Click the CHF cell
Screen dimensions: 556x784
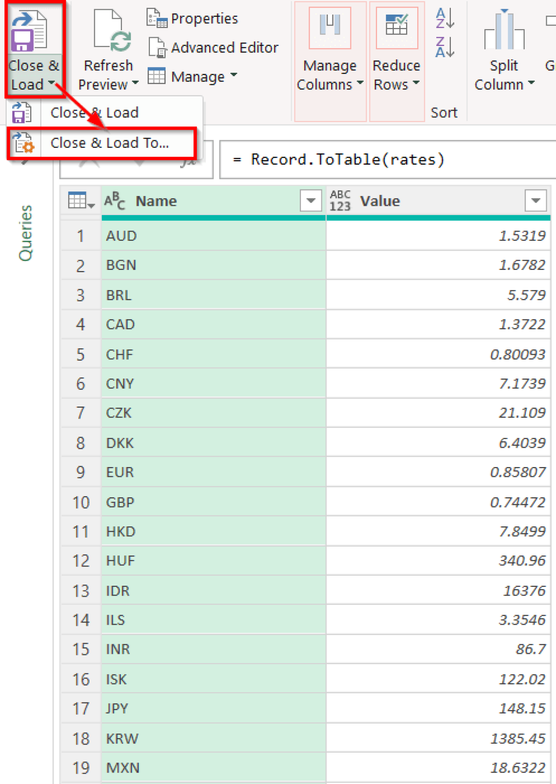click(x=213, y=354)
